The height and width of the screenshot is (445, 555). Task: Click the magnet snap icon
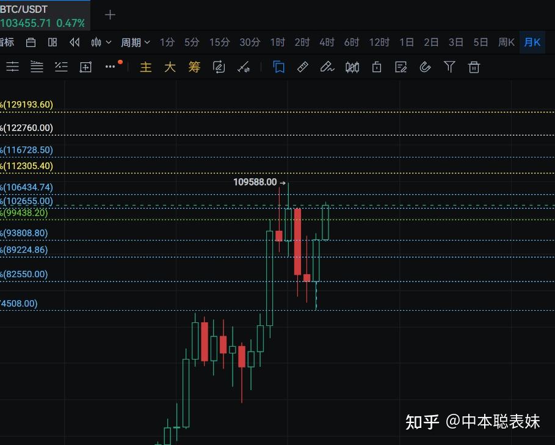click(425, 67)
